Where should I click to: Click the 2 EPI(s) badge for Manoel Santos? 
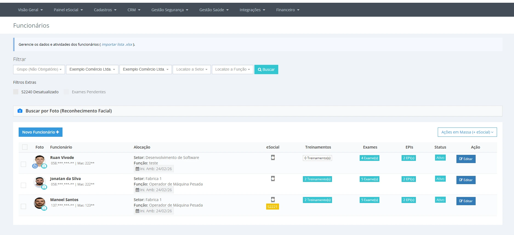coord(409,200)
